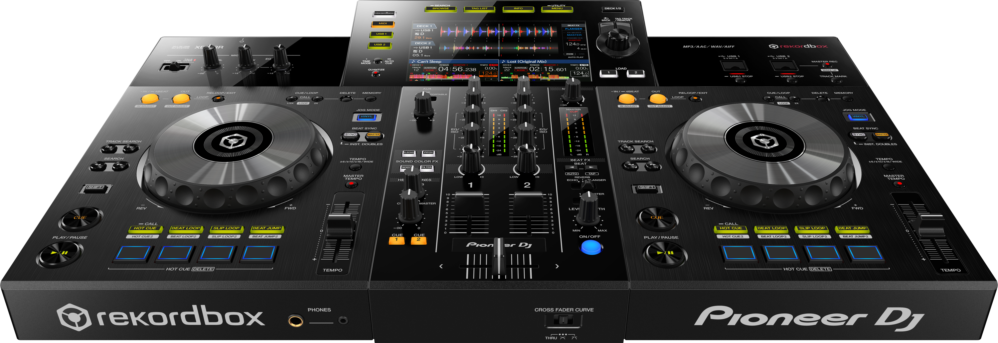
Task: Load the track to deck with LOAD 1
Action: point(609,73)
